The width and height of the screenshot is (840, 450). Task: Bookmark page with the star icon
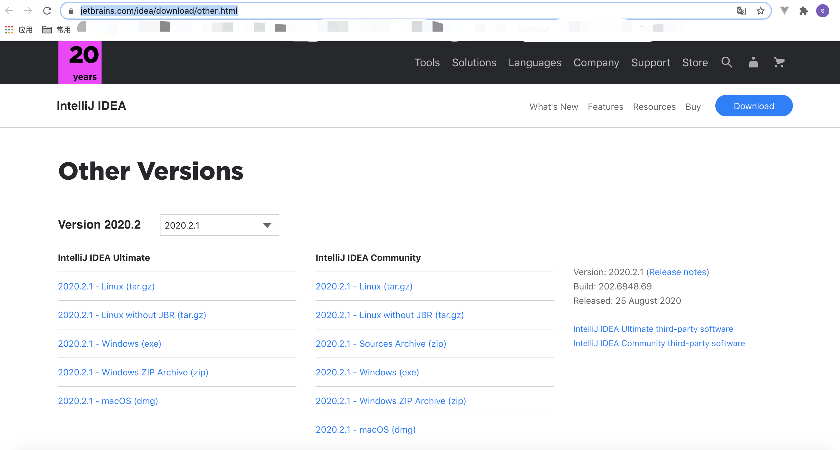[x=760, y=11]
